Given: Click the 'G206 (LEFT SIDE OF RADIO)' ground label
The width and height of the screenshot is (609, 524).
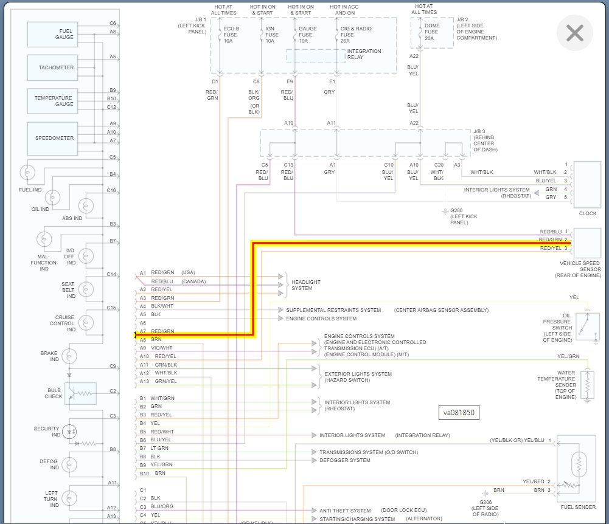Looking at the screenshot, I should tap(485, 508).
